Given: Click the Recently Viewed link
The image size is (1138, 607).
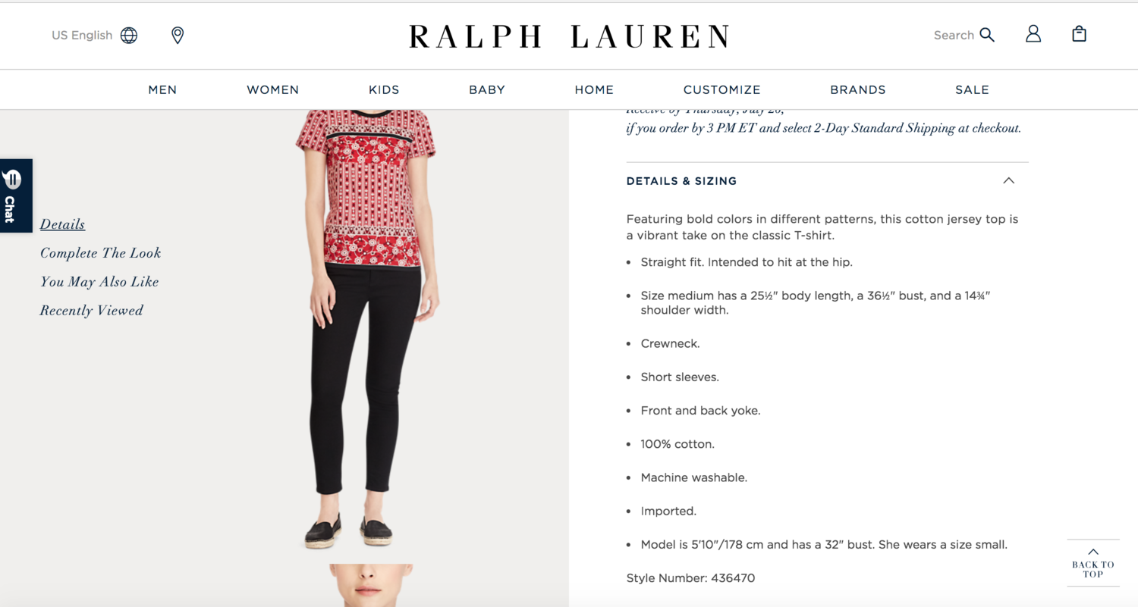Looking at the screenshot, I should tap(92, 311).
